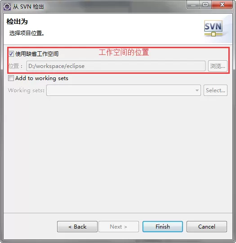Click the 检出为 heading text
Viewport: 236px width, 243px height.
(x=17, y=22)
